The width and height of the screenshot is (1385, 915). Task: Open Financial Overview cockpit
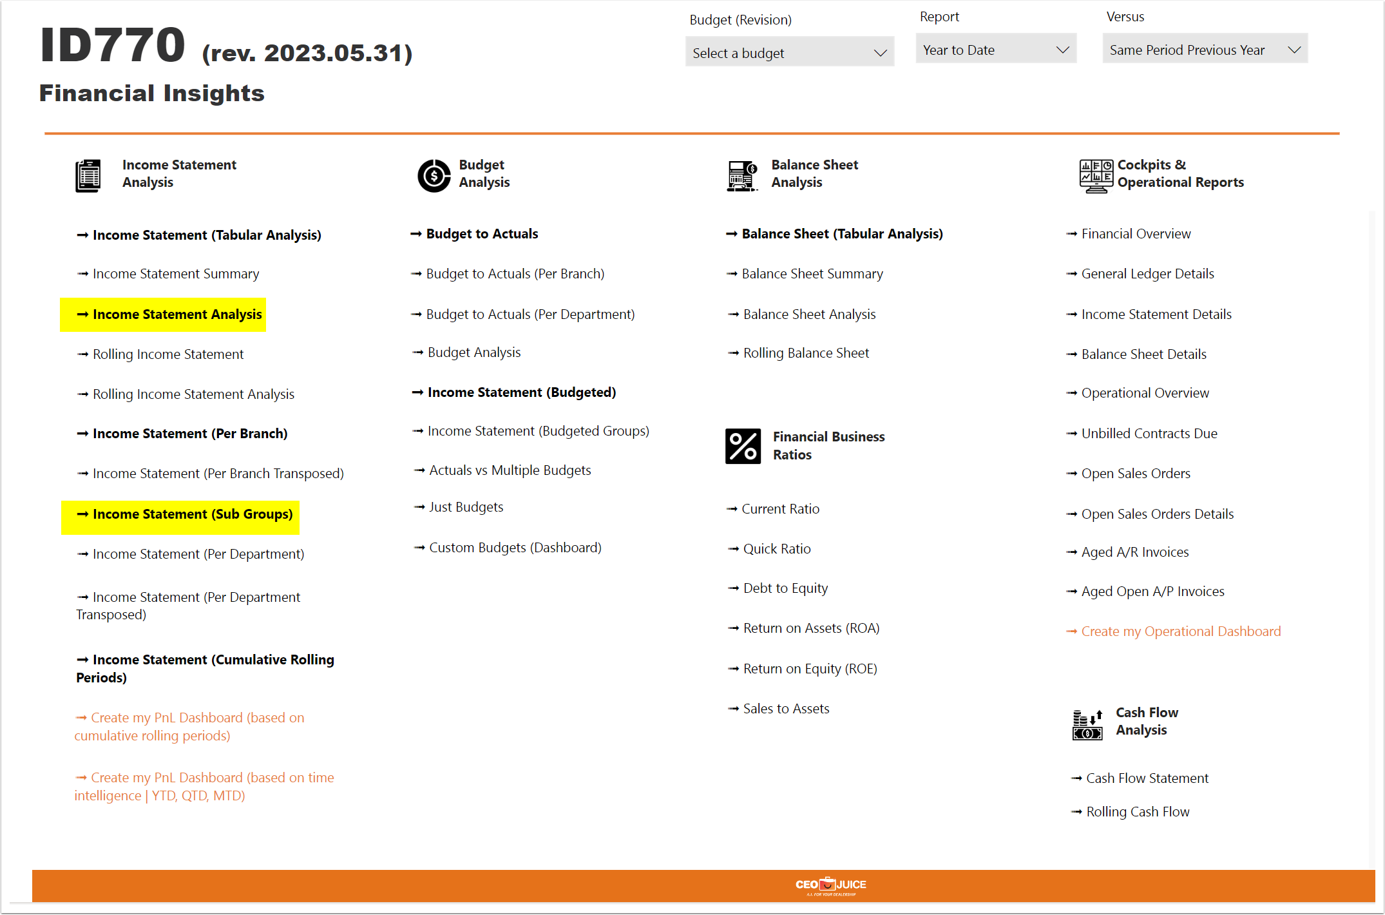1129,234
